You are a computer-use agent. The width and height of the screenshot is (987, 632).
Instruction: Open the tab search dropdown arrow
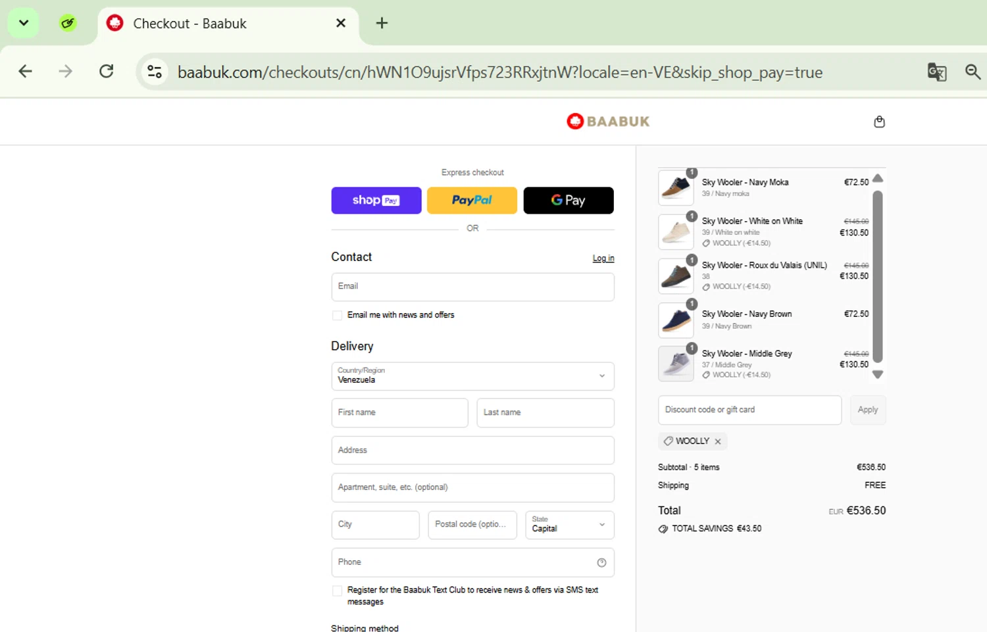[24, 23]
